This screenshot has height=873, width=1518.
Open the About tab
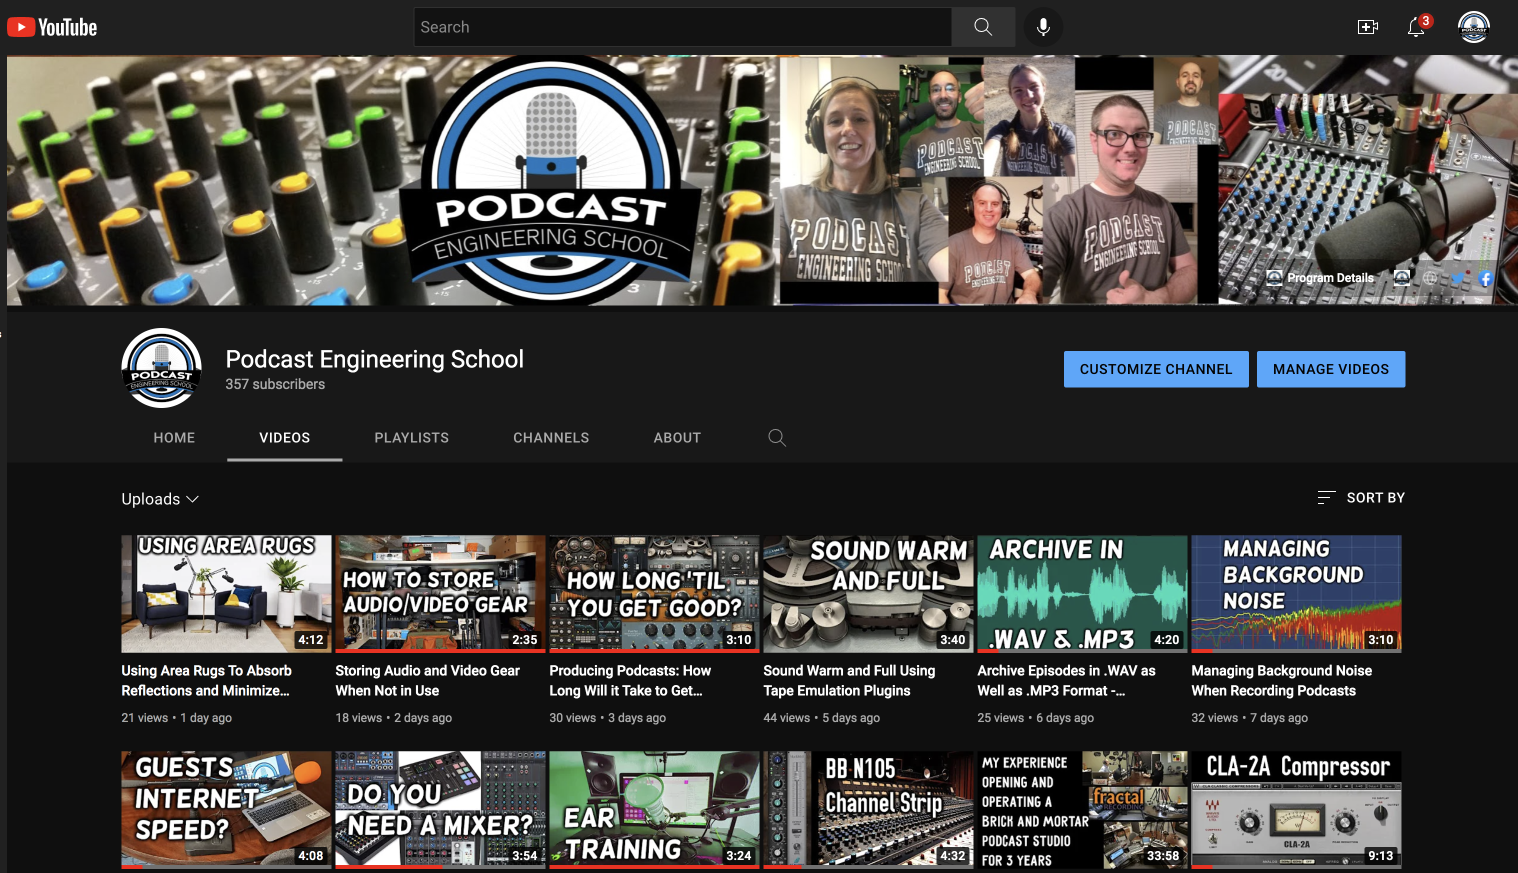click(x=677, y=437)
